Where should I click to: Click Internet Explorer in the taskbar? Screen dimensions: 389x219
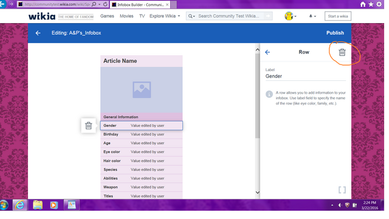coord(19,205)
